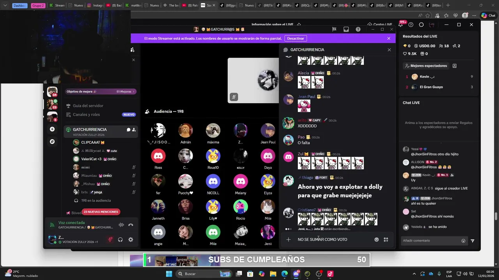Click add member icon above the stage
The image size is (499, 280).
coord(133,50)
